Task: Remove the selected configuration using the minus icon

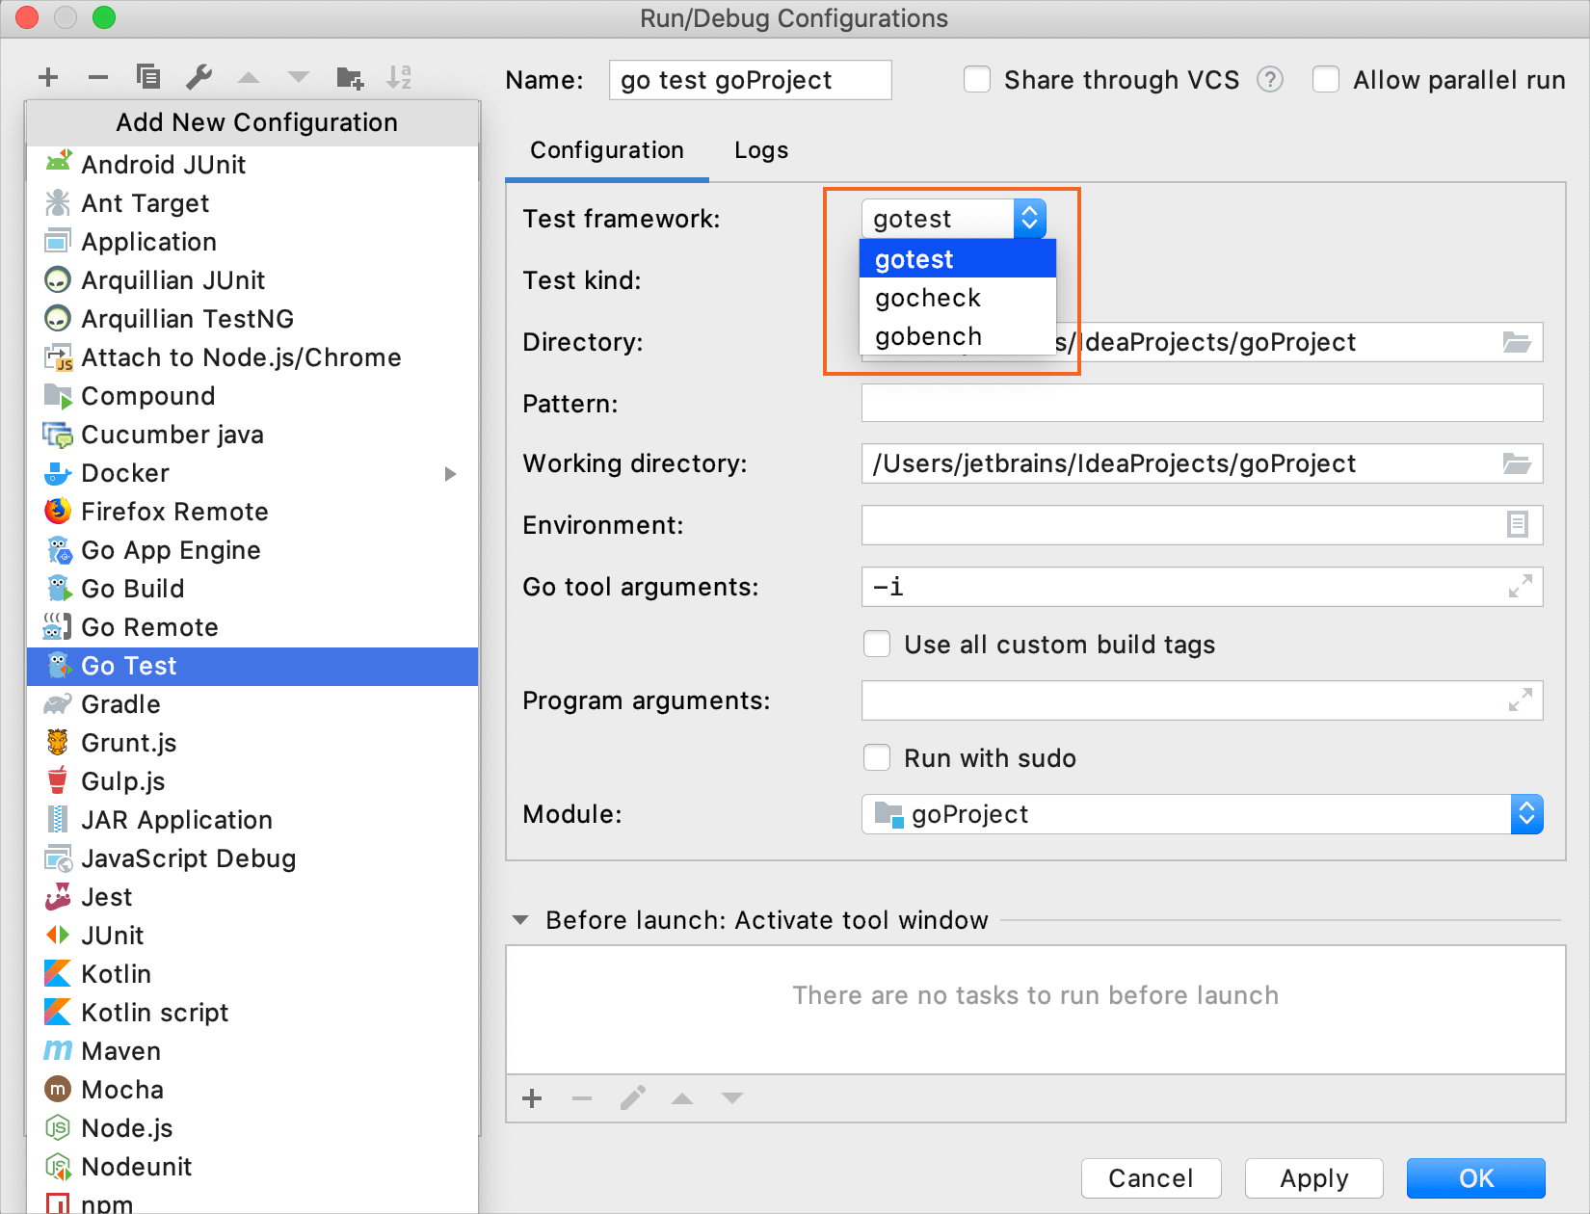Action: [x=97, y=77]
